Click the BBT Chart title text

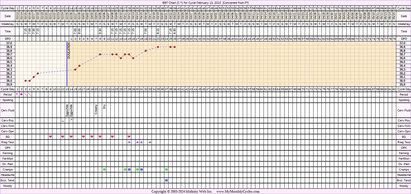pyautogui.click(x=205, y=2)
